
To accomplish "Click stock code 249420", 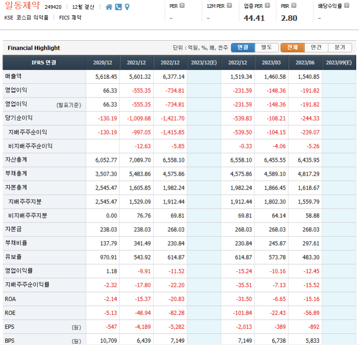I will 53,7.
